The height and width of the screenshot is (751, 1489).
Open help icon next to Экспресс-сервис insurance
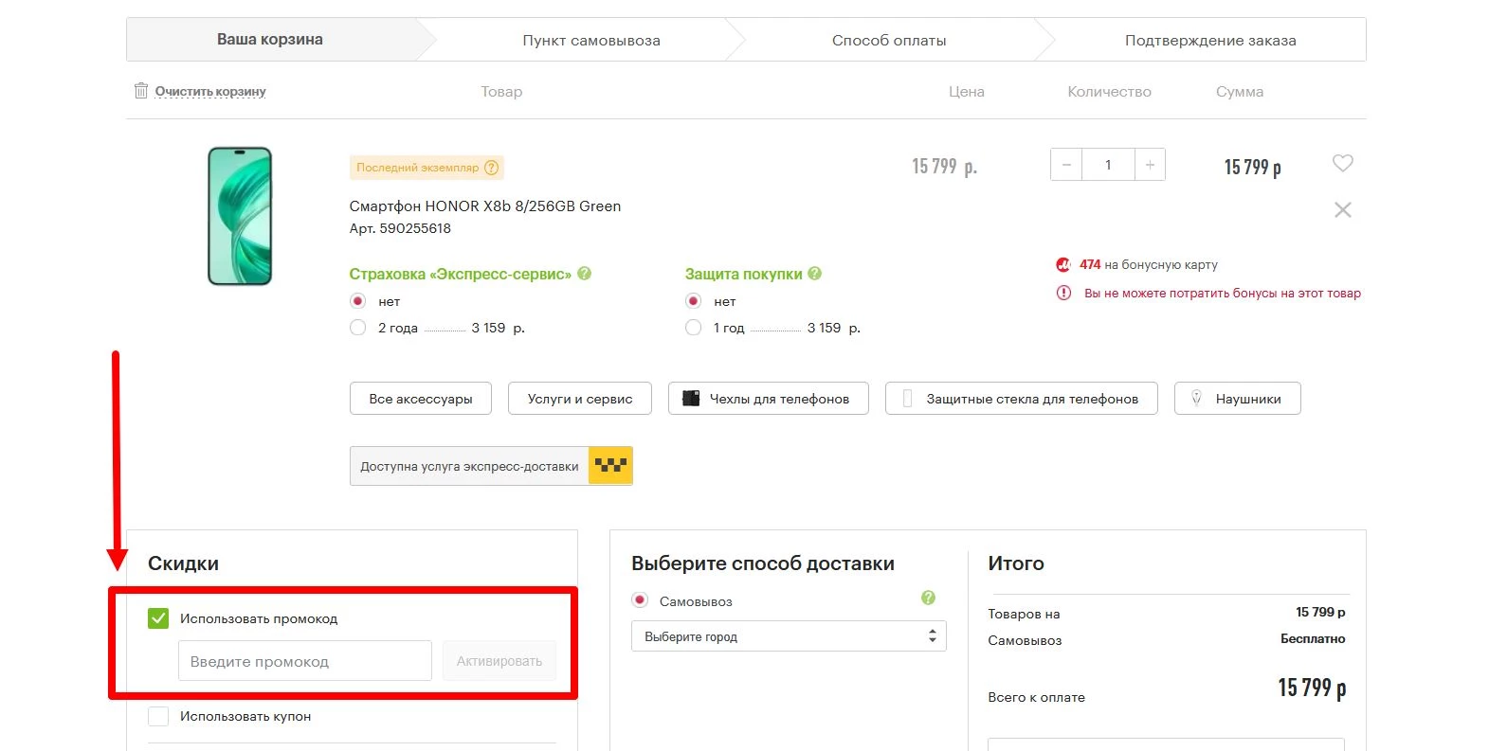(585, 274)
